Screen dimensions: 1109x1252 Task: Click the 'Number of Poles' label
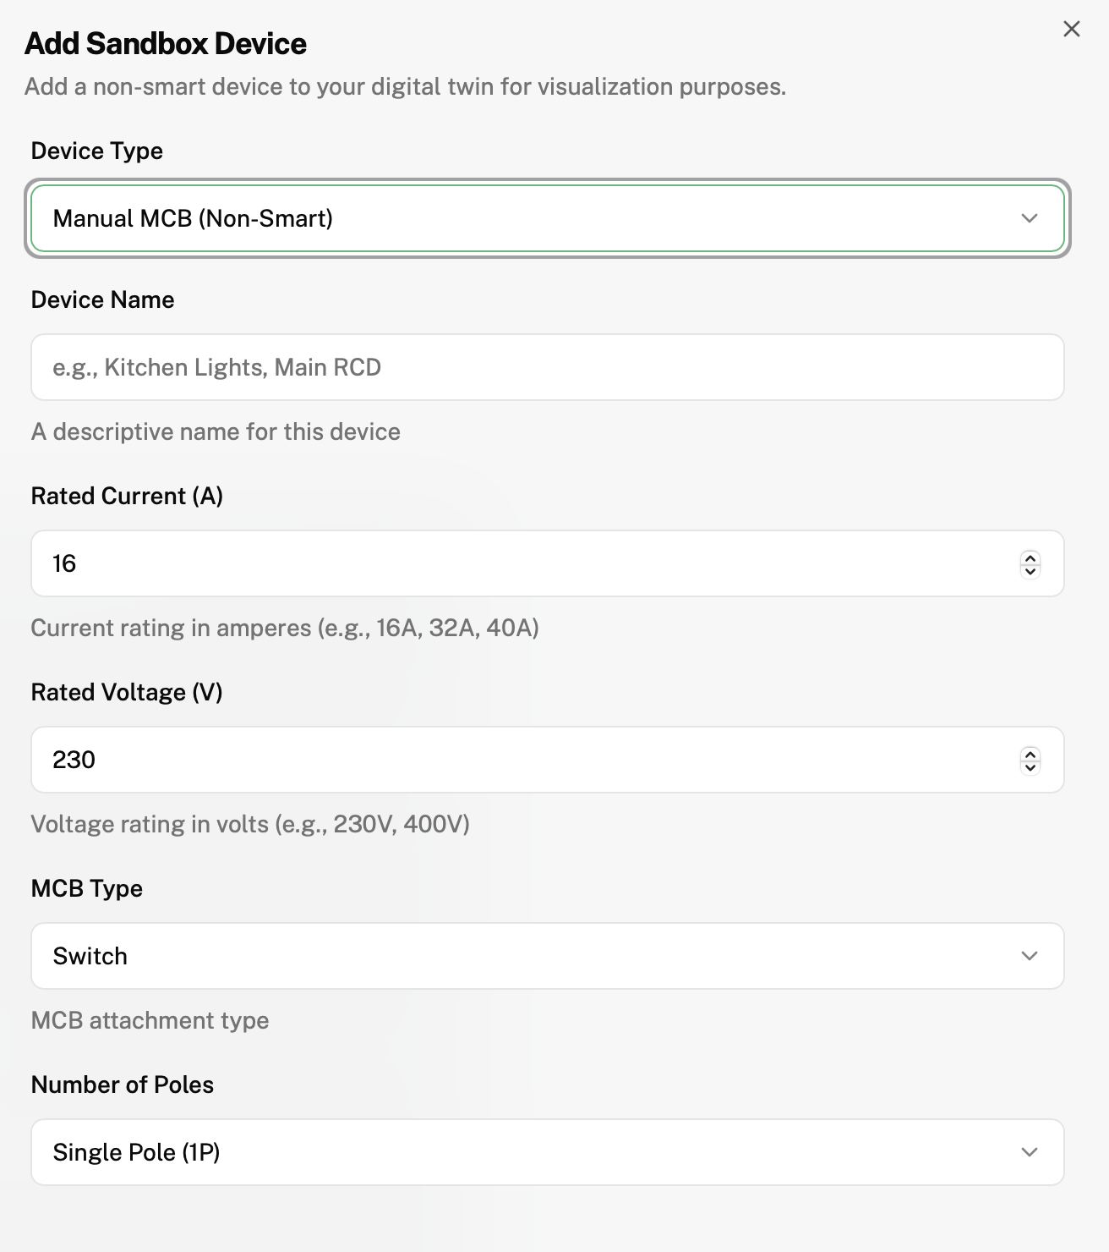click(123, 1085)
